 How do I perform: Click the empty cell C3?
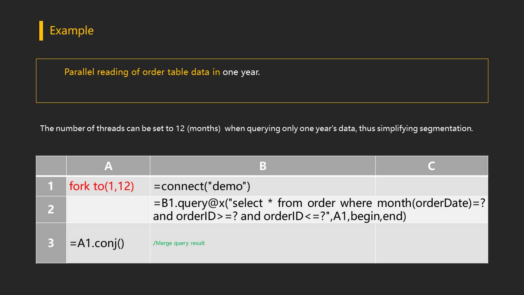(x=431, y=243)
